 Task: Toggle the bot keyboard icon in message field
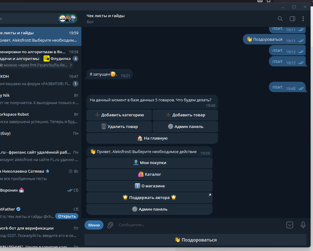pos(289,225)
